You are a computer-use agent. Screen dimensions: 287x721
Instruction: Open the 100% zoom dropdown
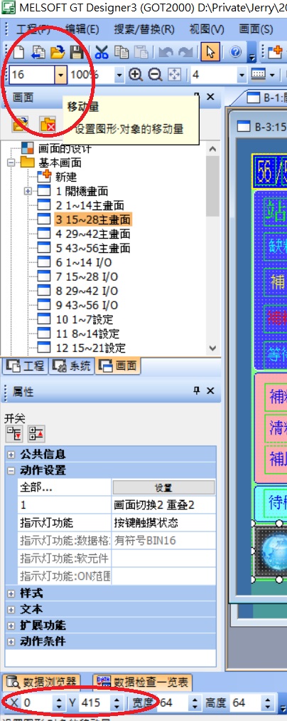click(x=119, y=75)
